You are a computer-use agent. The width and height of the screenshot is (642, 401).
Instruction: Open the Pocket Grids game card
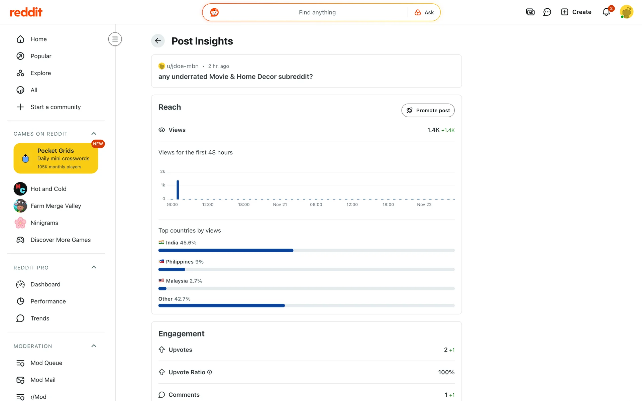coord(56,158)
